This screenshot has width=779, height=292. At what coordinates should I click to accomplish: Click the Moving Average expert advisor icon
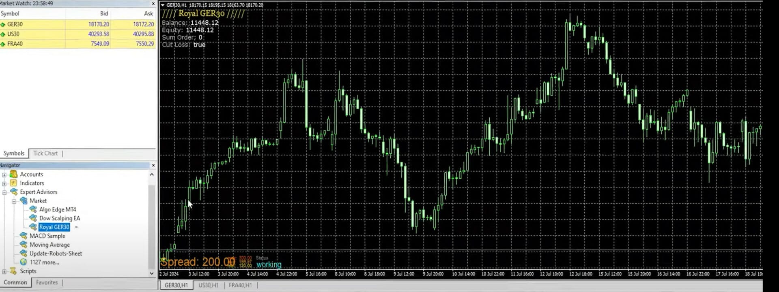coord(24,245)
